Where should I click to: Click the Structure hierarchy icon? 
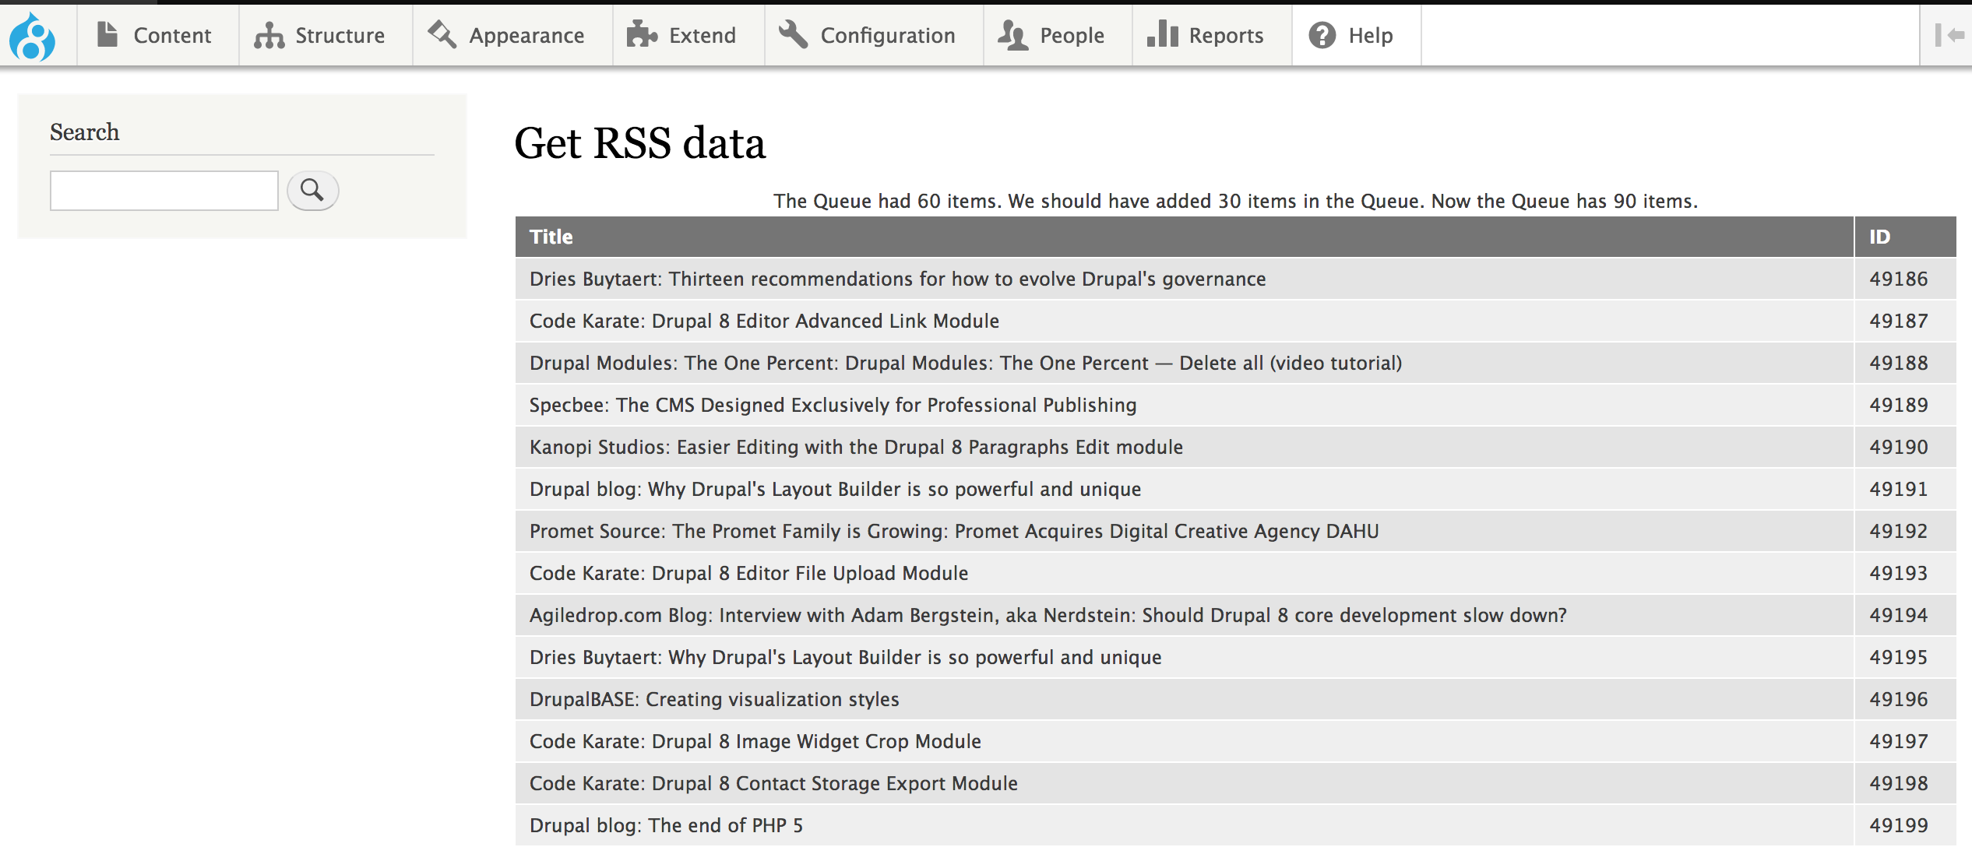tap(269, 35)
